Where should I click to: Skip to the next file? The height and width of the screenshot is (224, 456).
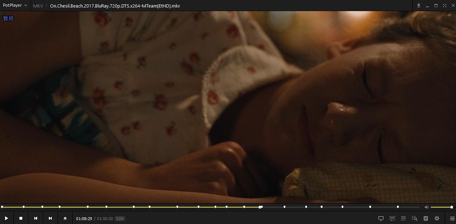pyautogui.click(x=50, y=218)
